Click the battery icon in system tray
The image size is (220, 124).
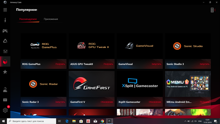point(189,121)
